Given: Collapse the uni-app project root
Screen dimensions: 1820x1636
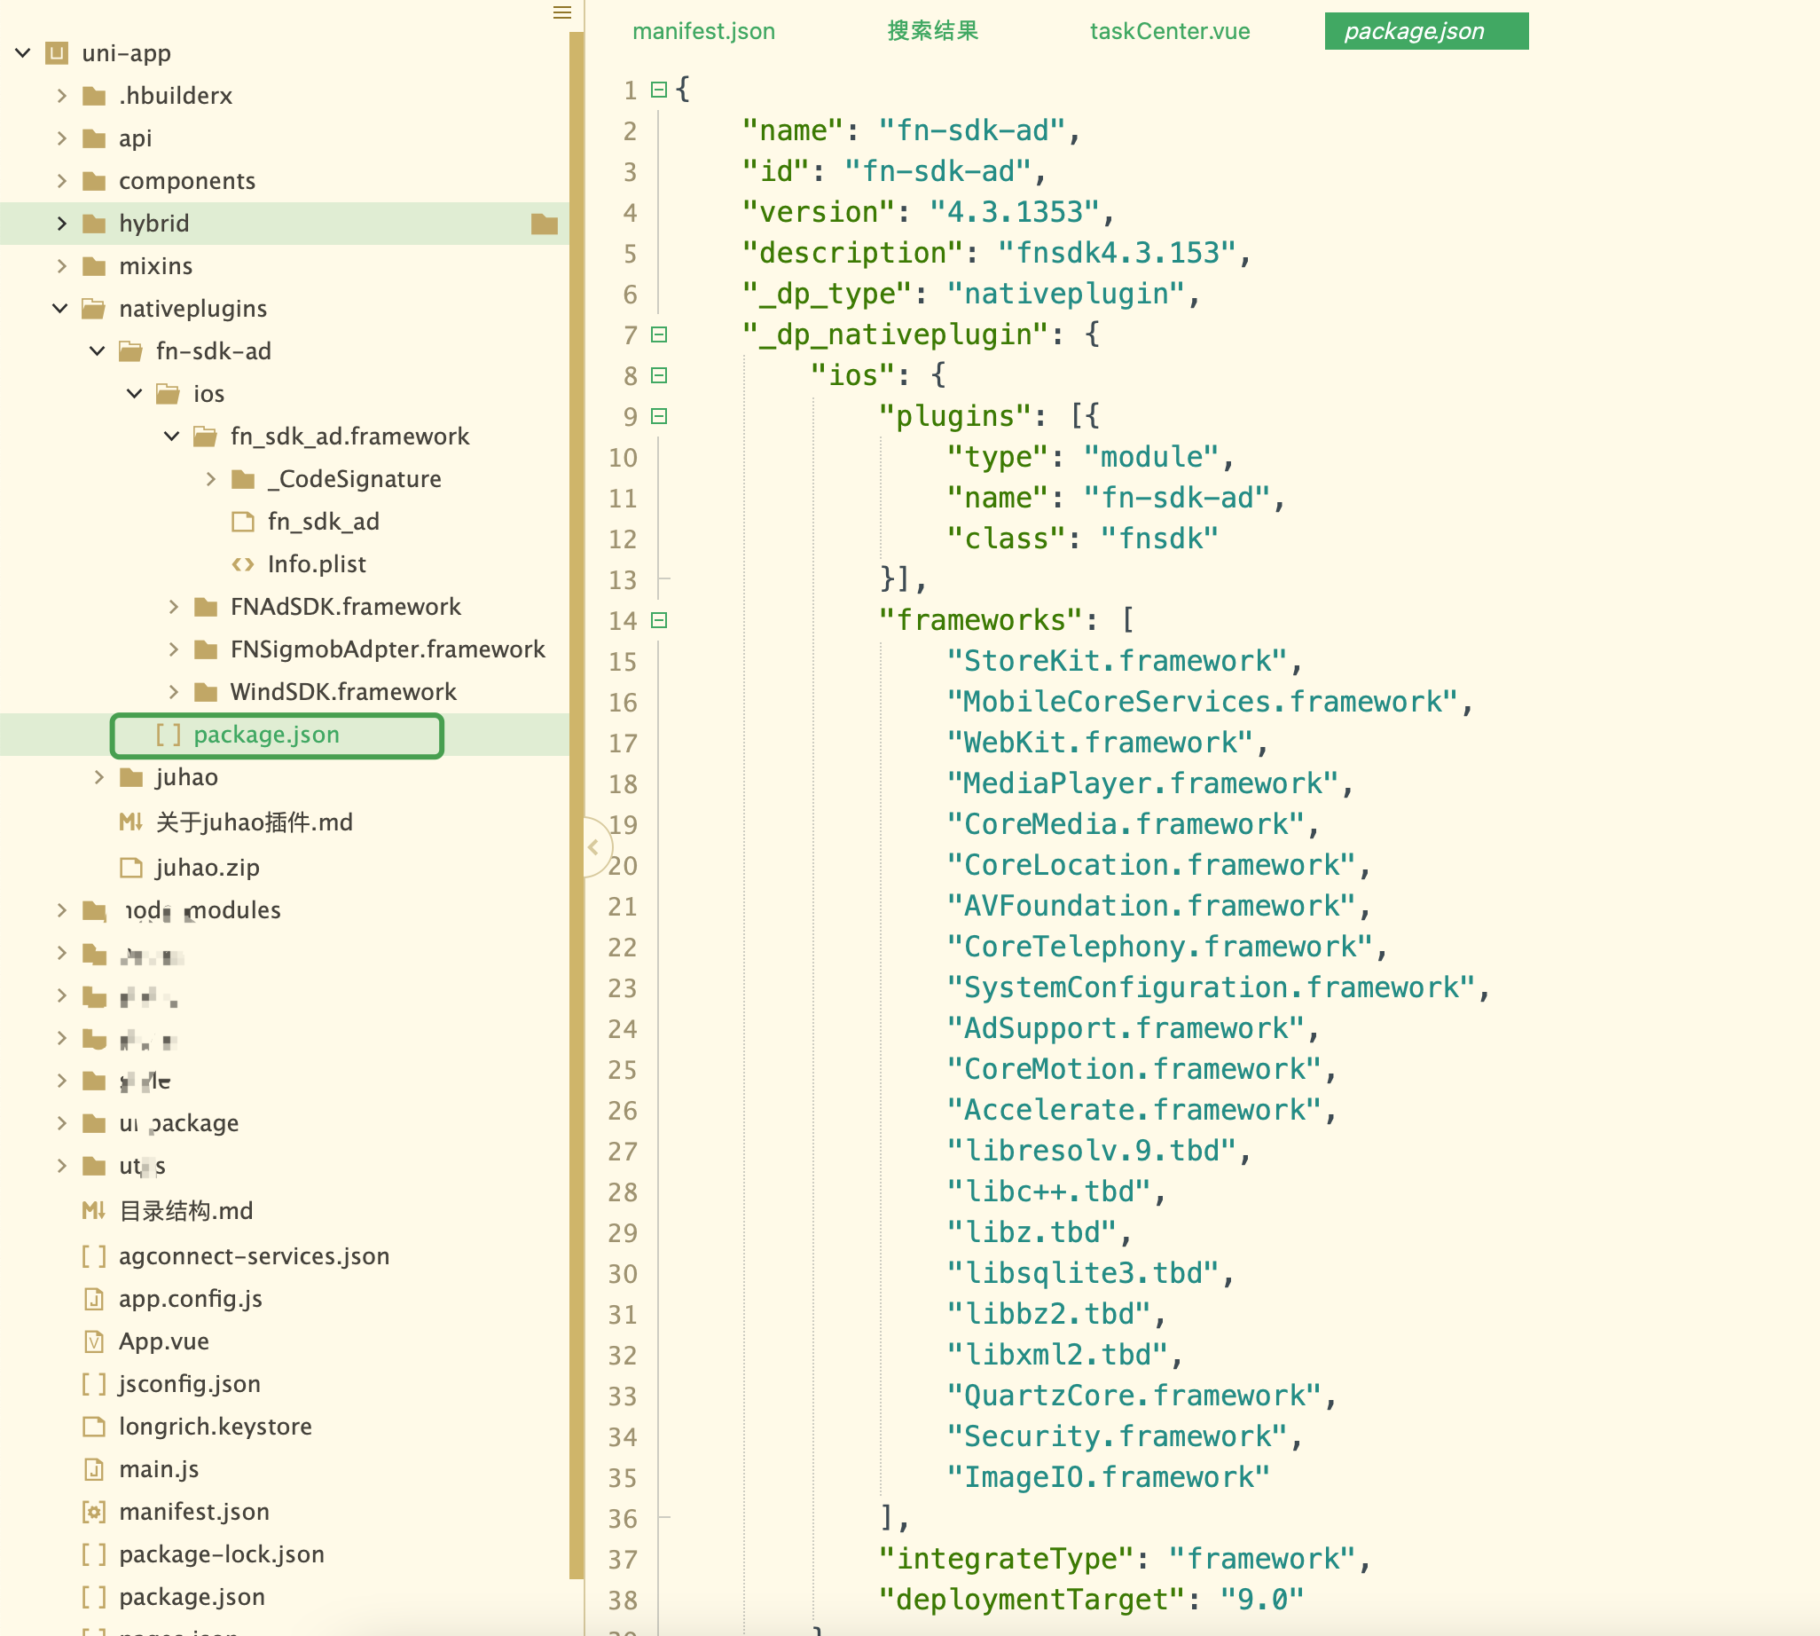Looking at the screenshot, I should (x=23, y=53).
